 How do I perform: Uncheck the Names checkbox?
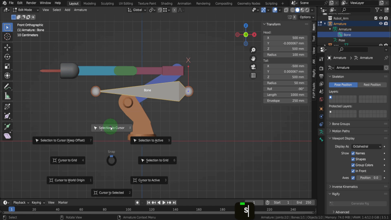tap(353, 153)
